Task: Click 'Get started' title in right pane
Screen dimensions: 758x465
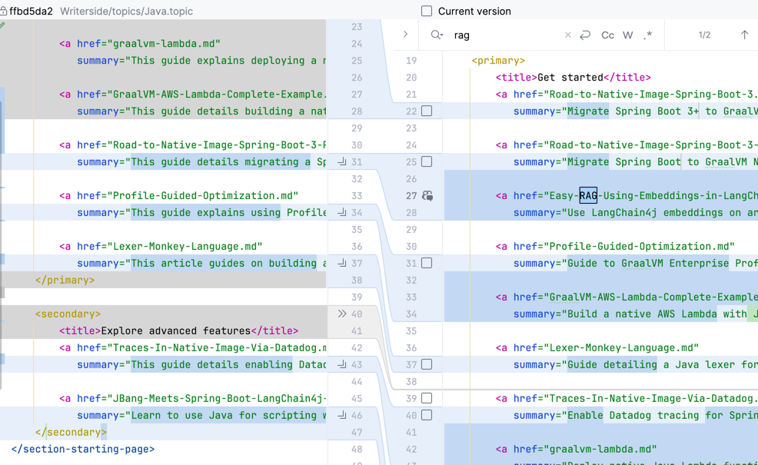Action: [570, 78]
